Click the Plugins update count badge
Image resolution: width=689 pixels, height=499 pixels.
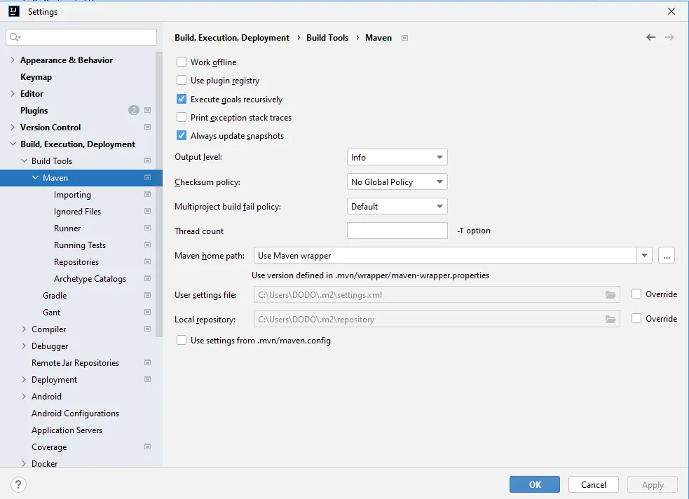(134, 110)
